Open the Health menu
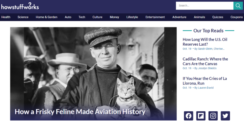244x121 pixels. pyautogui.click(x=6, y=17)
